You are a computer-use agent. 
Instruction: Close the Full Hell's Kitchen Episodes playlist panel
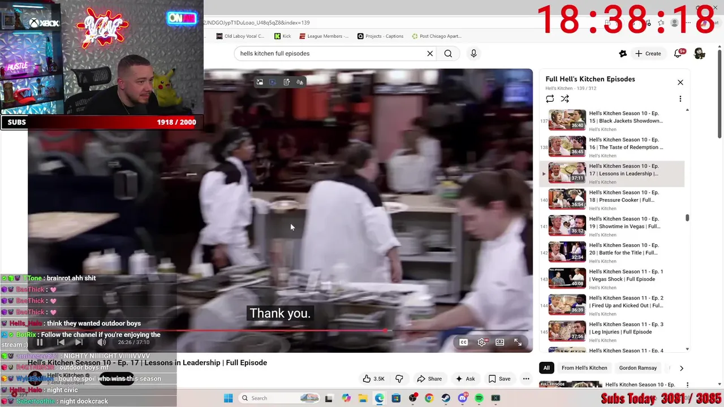tap(680, 83)
